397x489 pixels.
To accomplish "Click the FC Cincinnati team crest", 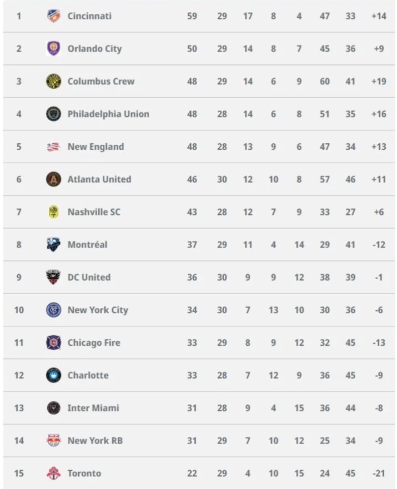I will click(53, 16).
